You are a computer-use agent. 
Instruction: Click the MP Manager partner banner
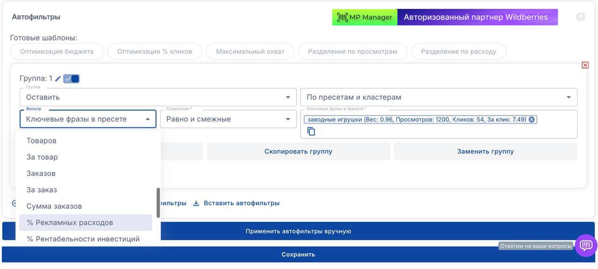click(444, 17)
